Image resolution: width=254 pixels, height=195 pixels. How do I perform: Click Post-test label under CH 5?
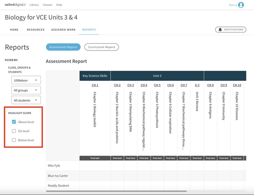(157, 158)
